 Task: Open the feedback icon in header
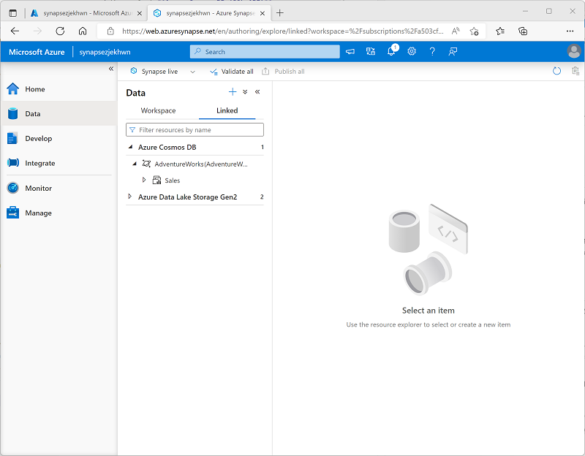(453, 51)
